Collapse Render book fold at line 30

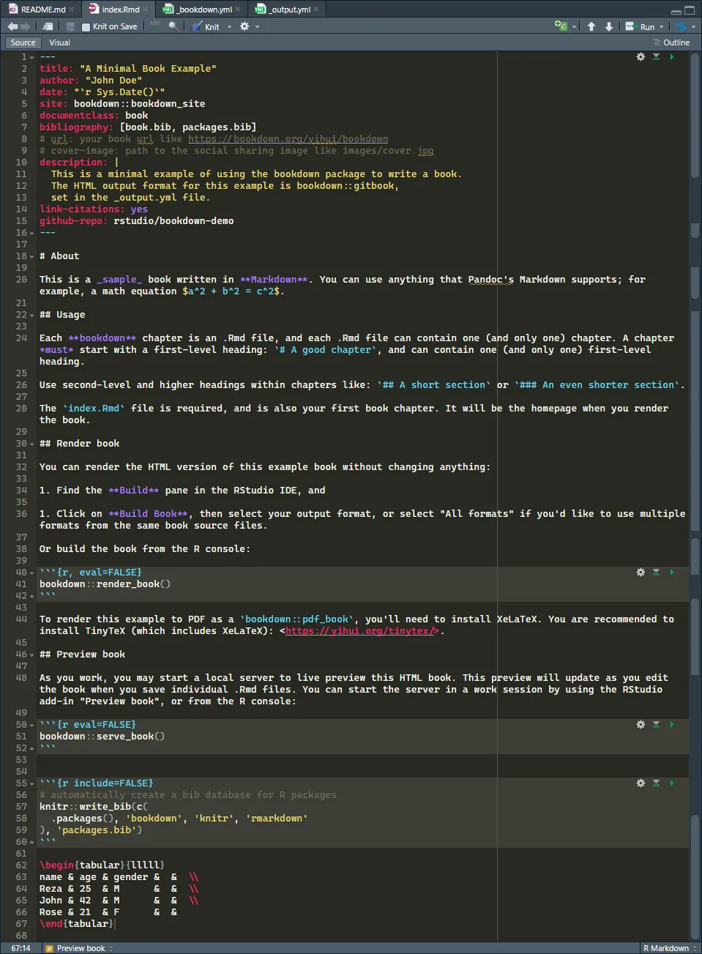32,444
